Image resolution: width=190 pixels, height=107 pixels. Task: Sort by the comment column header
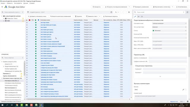(x=32, y=20)
